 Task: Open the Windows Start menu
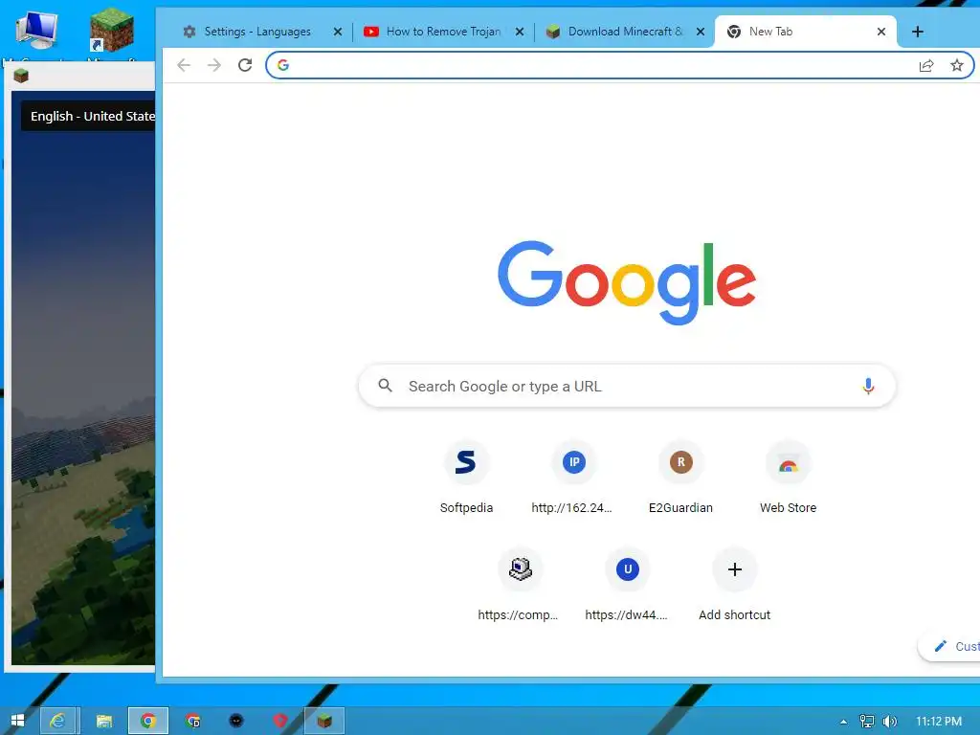[17, 721]
